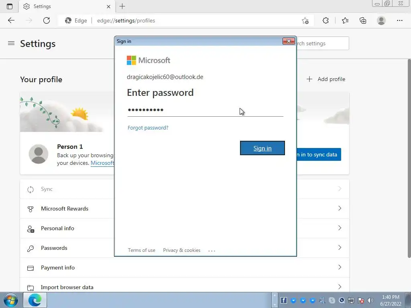Open more options ellipsis in dialog footer
This screenshot has width=411, height=308.
(212, 251)
